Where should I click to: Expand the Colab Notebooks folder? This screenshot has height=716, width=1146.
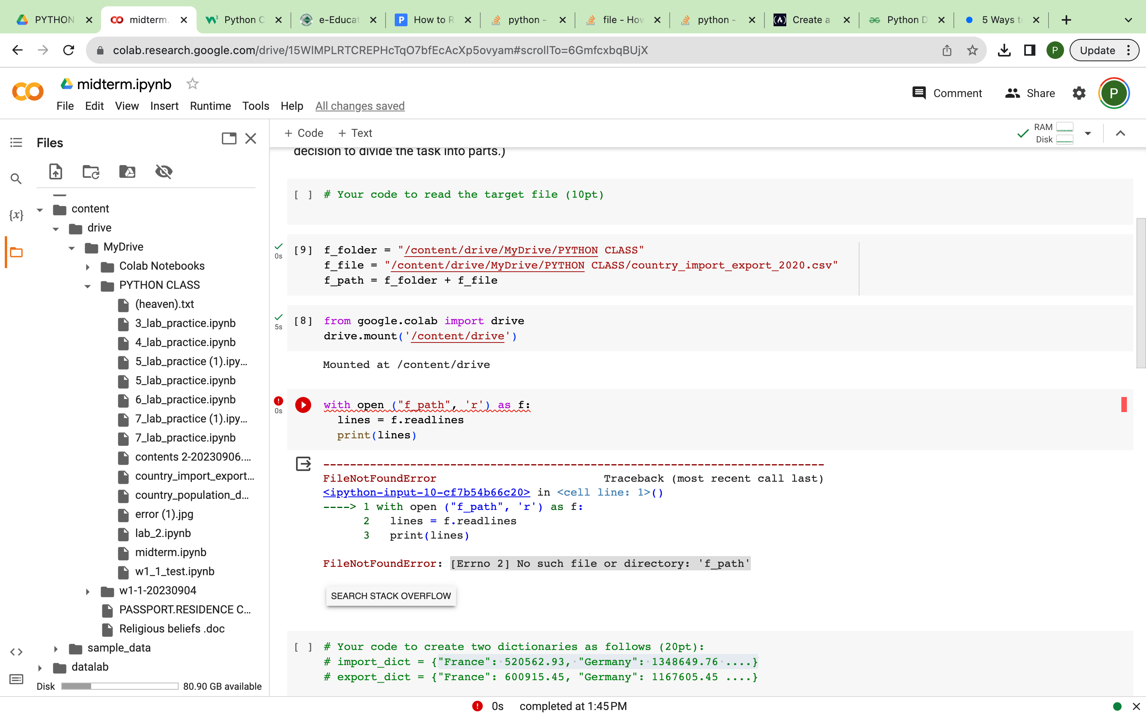coord(88,267)
